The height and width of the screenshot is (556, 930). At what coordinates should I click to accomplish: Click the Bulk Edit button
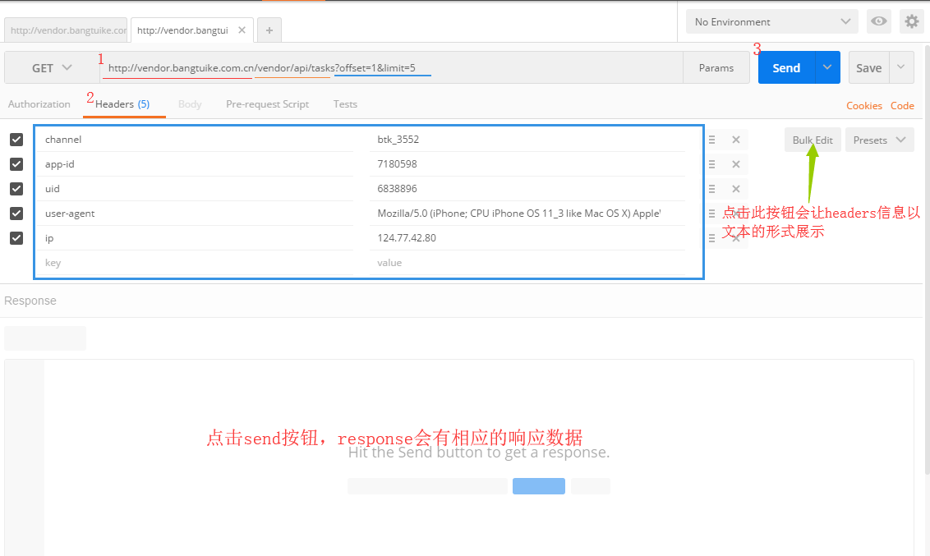tap(813, 140)
